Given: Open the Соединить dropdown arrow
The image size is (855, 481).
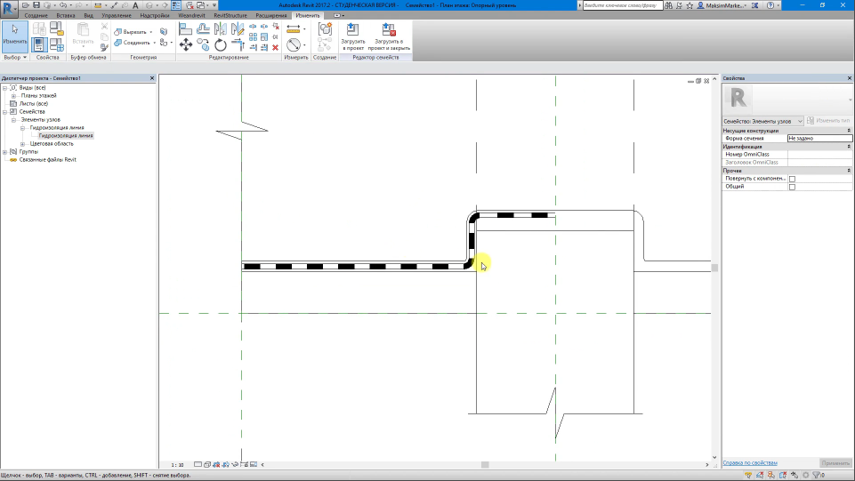Looking at the screenshot, I should coord(154,43).
